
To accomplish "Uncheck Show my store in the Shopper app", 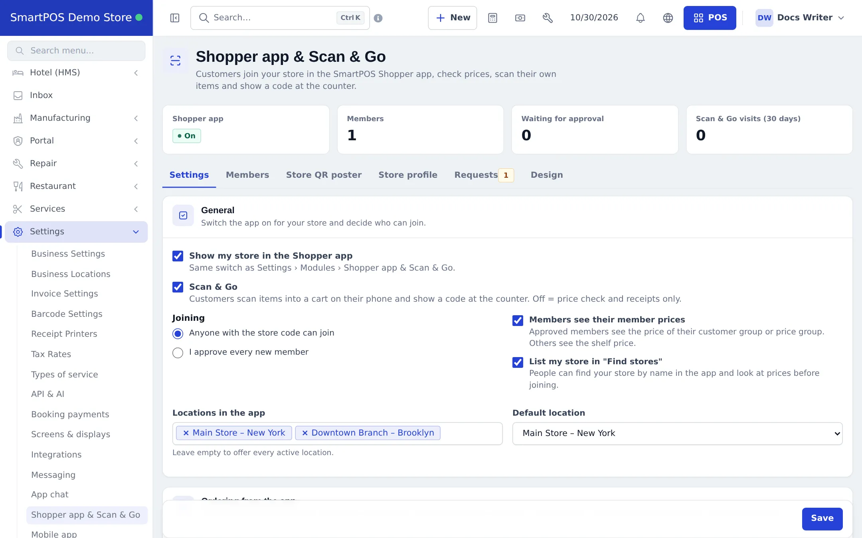I will pyautogui.click(x=178, y=256).
